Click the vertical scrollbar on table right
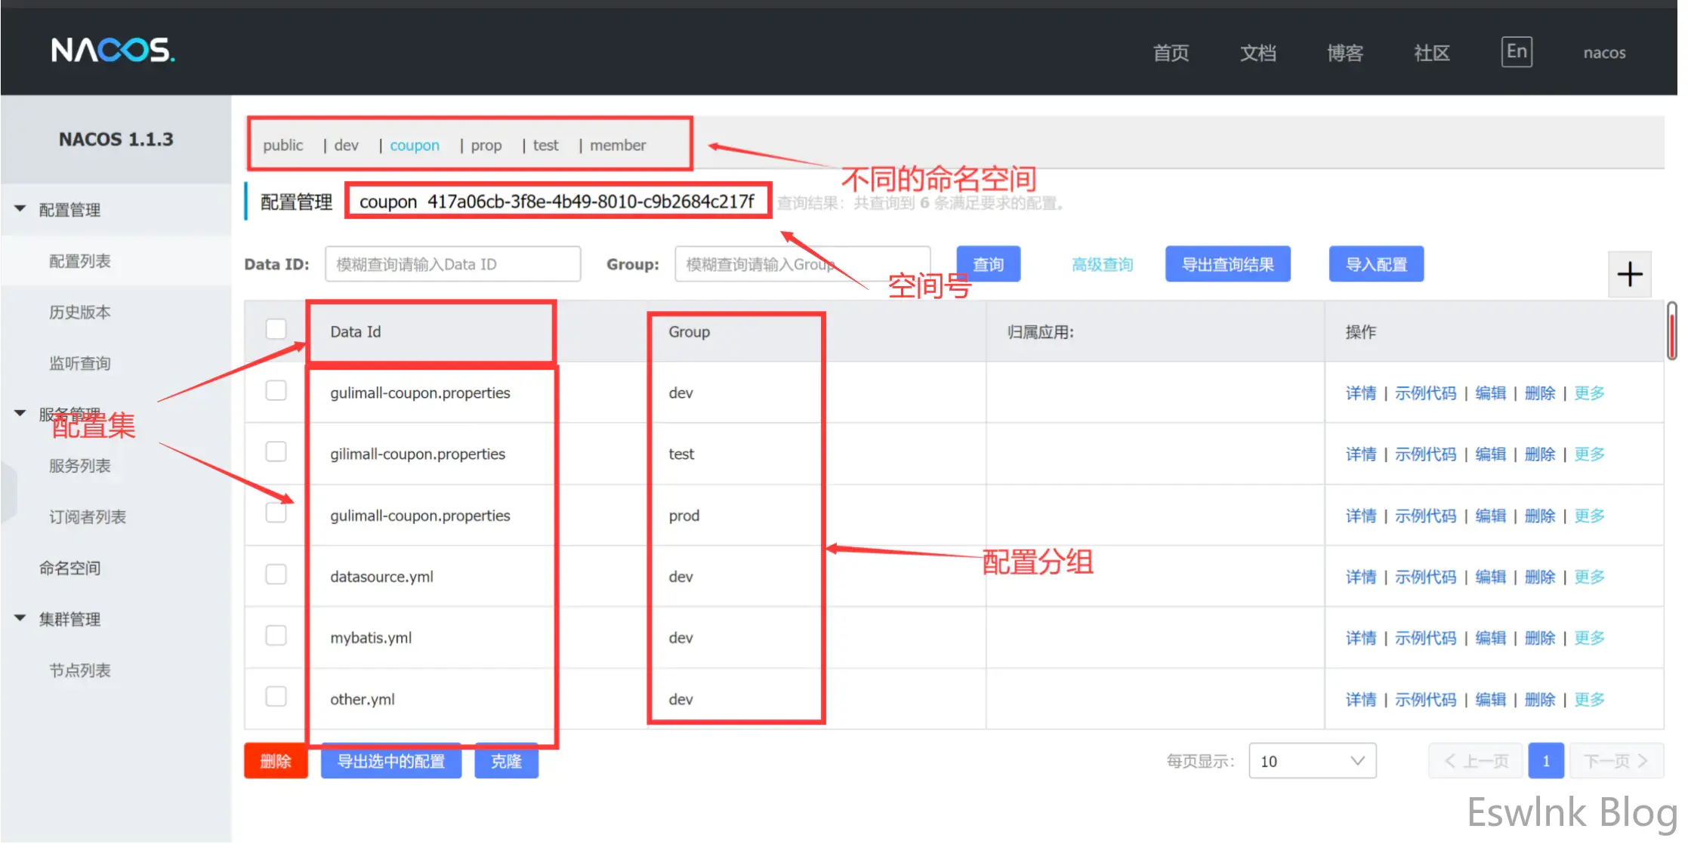 1672,332
